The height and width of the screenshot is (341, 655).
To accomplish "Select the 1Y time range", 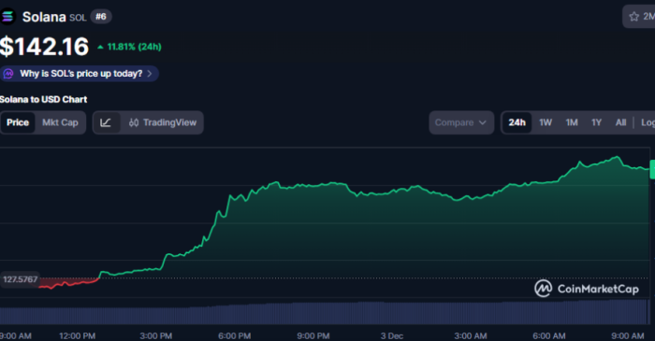I will pos(597,122).
